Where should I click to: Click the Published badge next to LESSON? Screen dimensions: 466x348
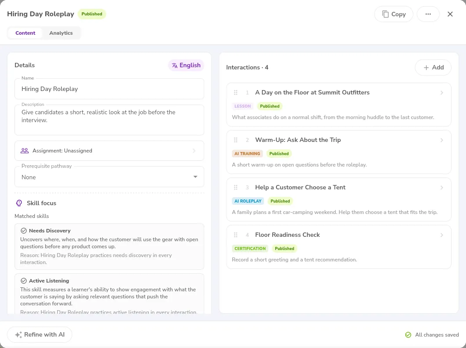click(269, 106)
